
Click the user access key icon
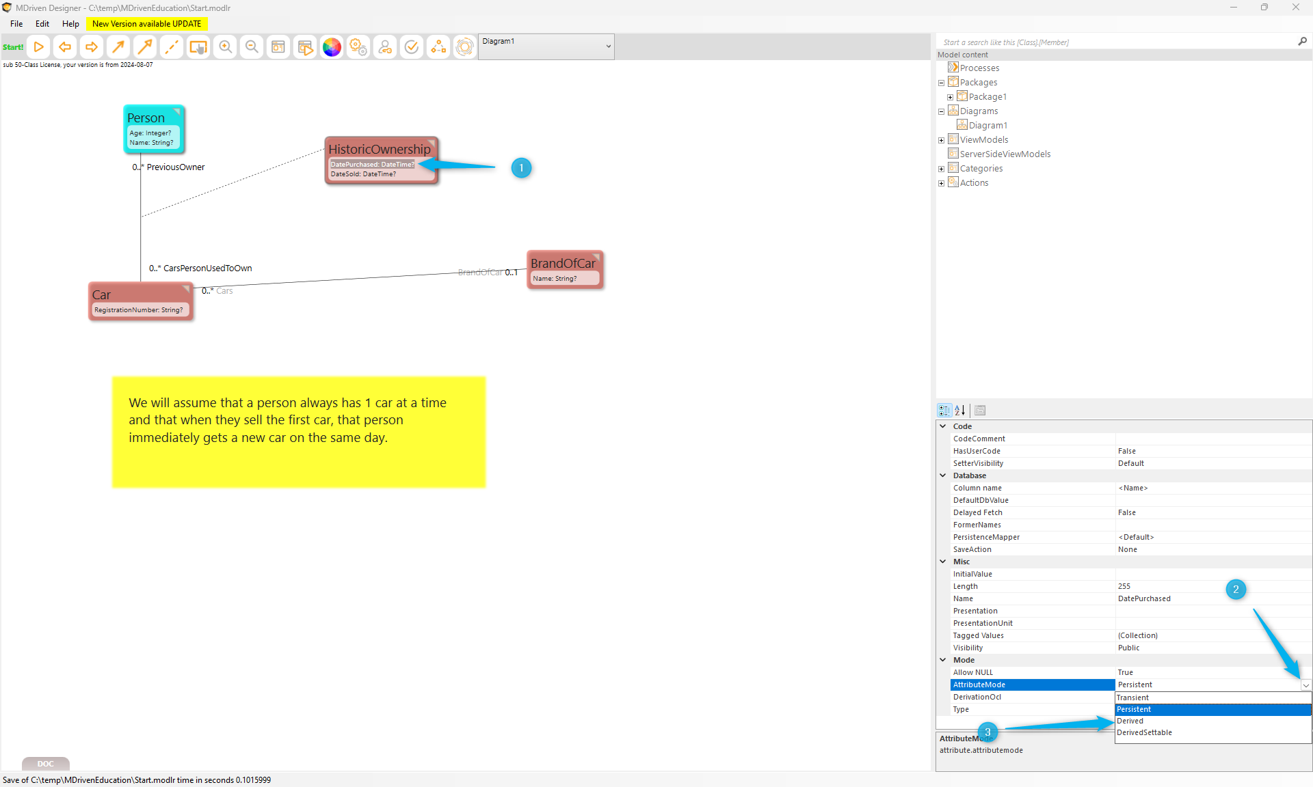coord(385,47)
